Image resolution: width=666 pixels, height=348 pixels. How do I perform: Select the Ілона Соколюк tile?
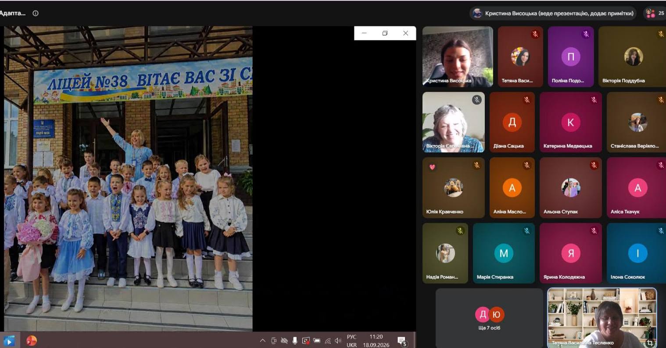636,253
